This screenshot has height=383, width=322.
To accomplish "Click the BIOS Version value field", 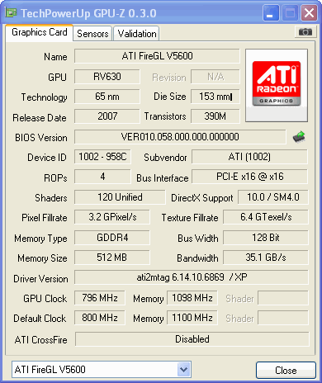I will (180, 137).
